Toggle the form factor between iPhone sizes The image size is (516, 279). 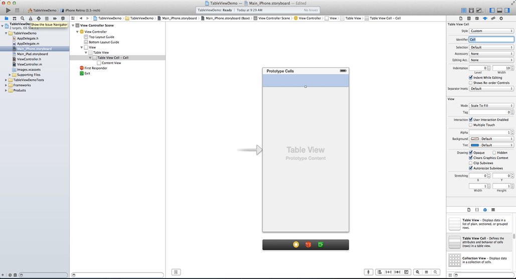pos(368,272)
